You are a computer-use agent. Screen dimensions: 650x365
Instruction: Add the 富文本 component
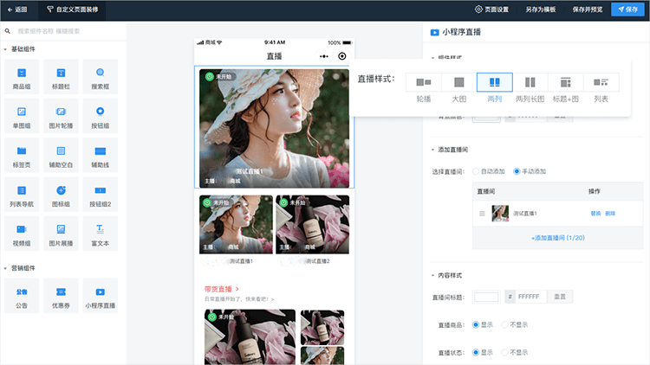pos(100,234)
